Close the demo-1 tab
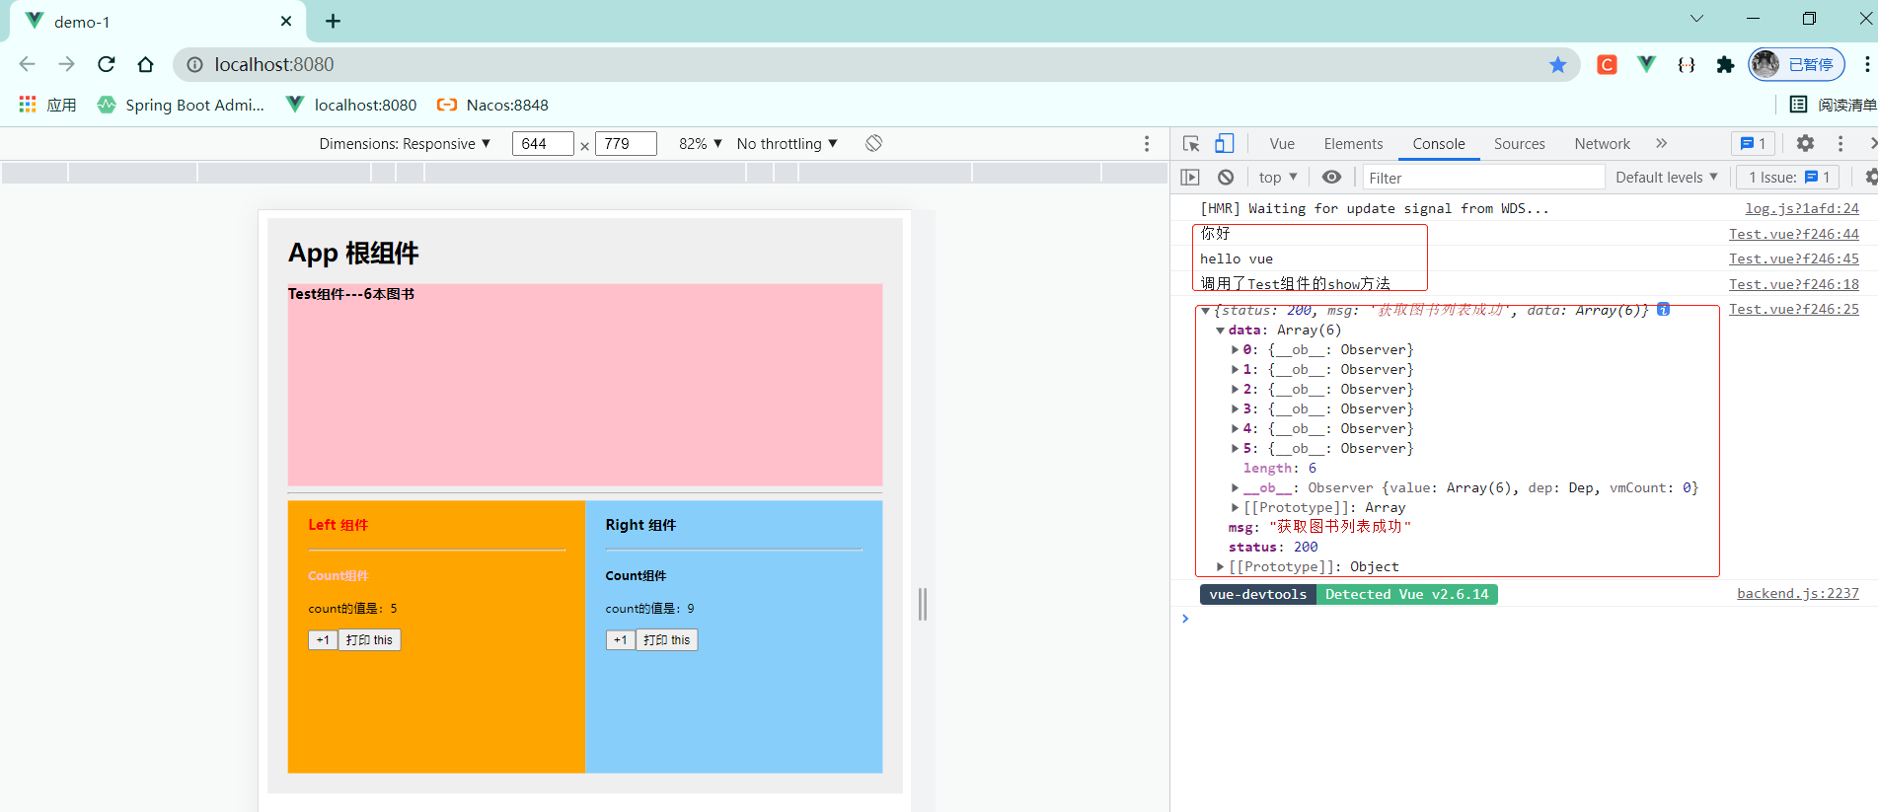This screenshot has width=1878, height=812. (x=286, y=21)
